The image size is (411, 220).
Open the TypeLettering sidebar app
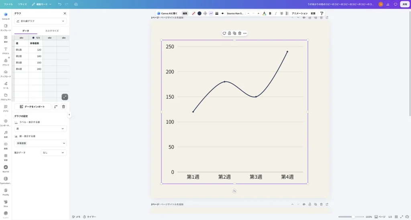pos(6,180)
